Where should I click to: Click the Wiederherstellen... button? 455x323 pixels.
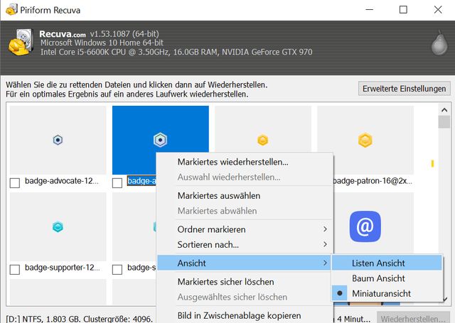(414, 318)
